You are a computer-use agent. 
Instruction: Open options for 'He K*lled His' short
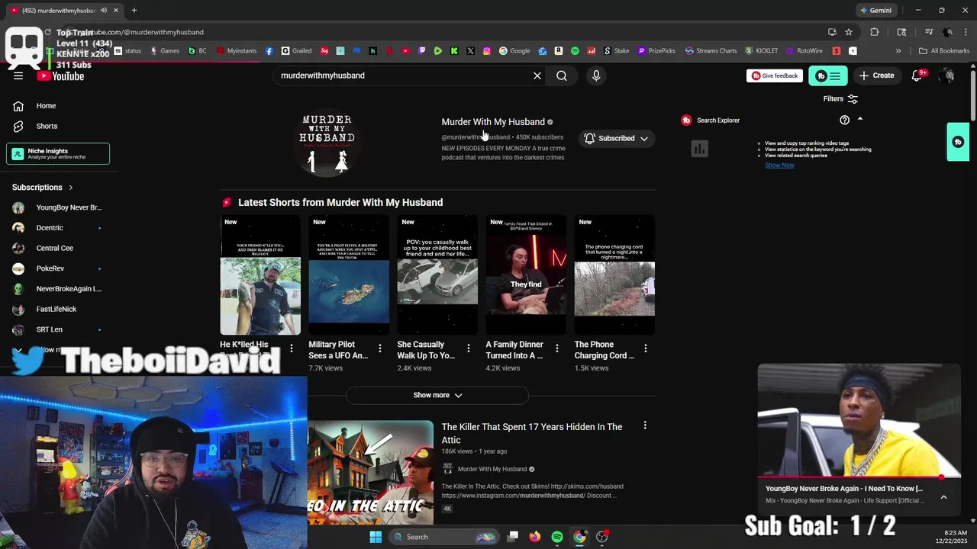(x=292, y=348)
